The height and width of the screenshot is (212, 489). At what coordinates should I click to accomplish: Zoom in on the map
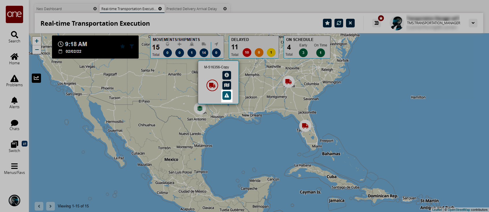click(37, 41)
